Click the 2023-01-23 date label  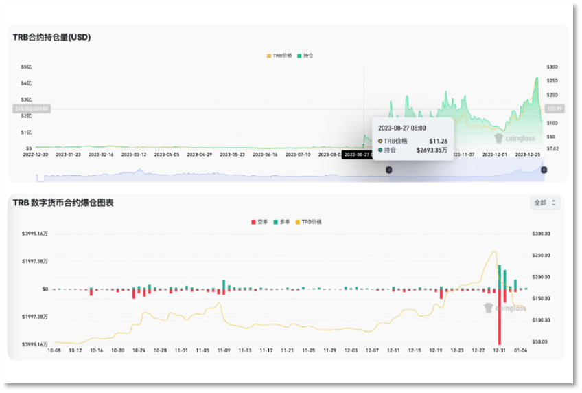click(68, 155)
